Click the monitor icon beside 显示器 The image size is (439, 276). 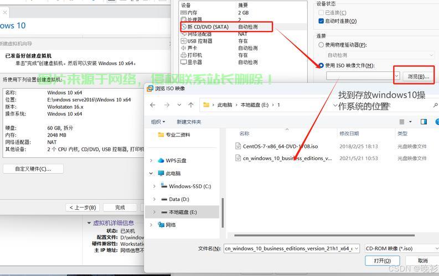point(184,62)
